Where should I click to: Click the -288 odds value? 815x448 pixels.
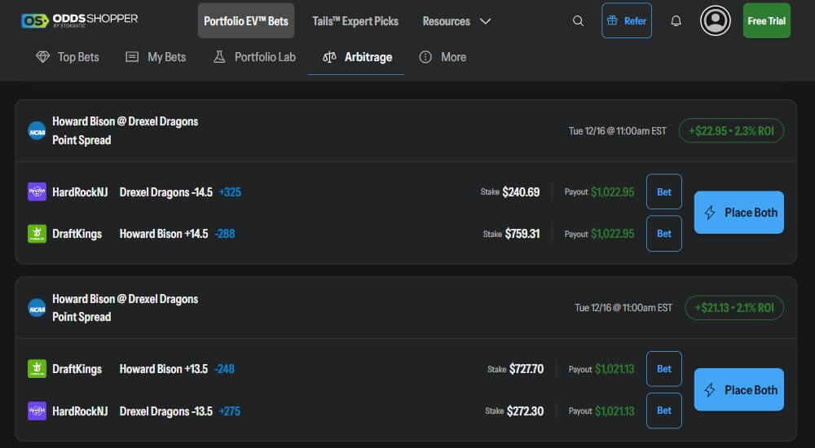[x=225, y=234]
